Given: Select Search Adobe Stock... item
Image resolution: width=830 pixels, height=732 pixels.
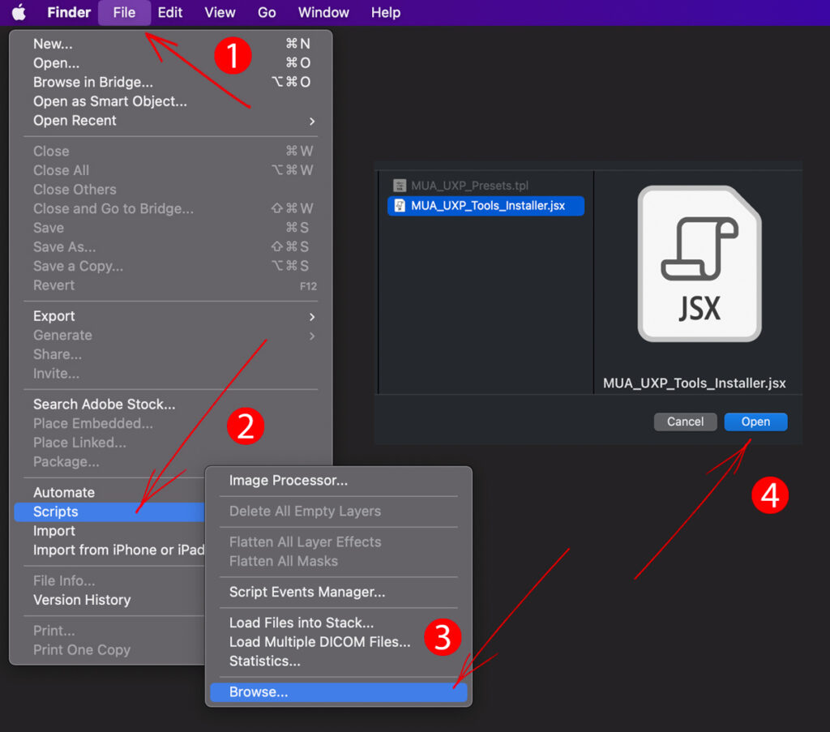Looking at the screenshot, I should coord(171,405).
